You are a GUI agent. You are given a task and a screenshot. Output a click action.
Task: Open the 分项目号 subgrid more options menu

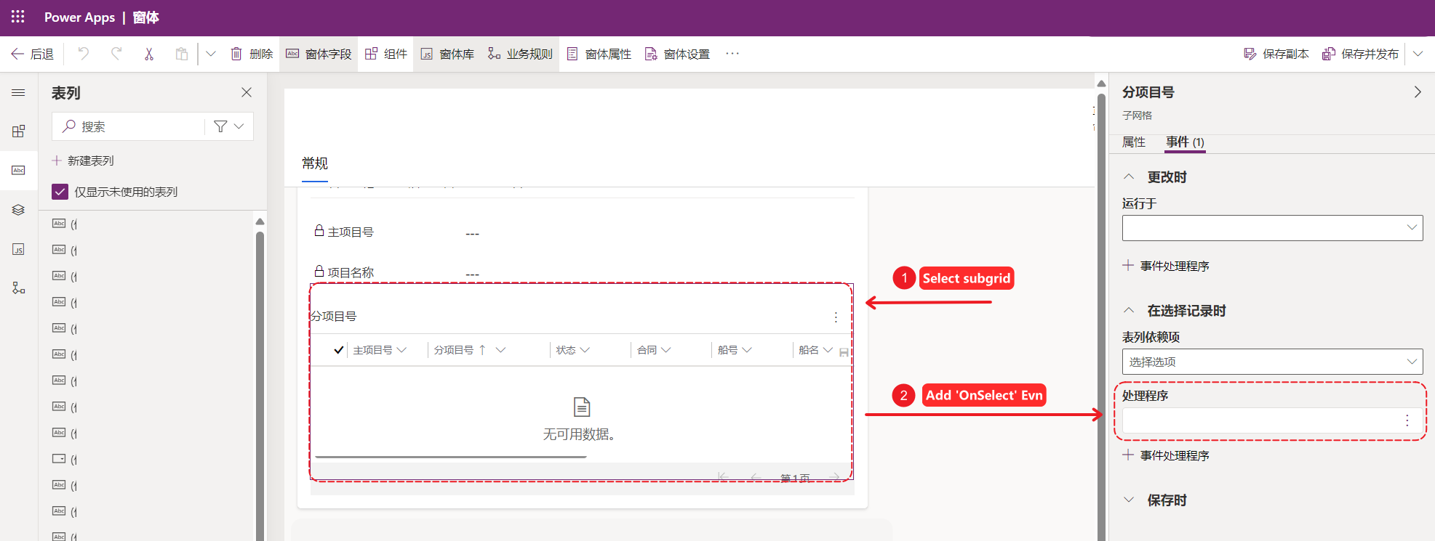point(836,317)
